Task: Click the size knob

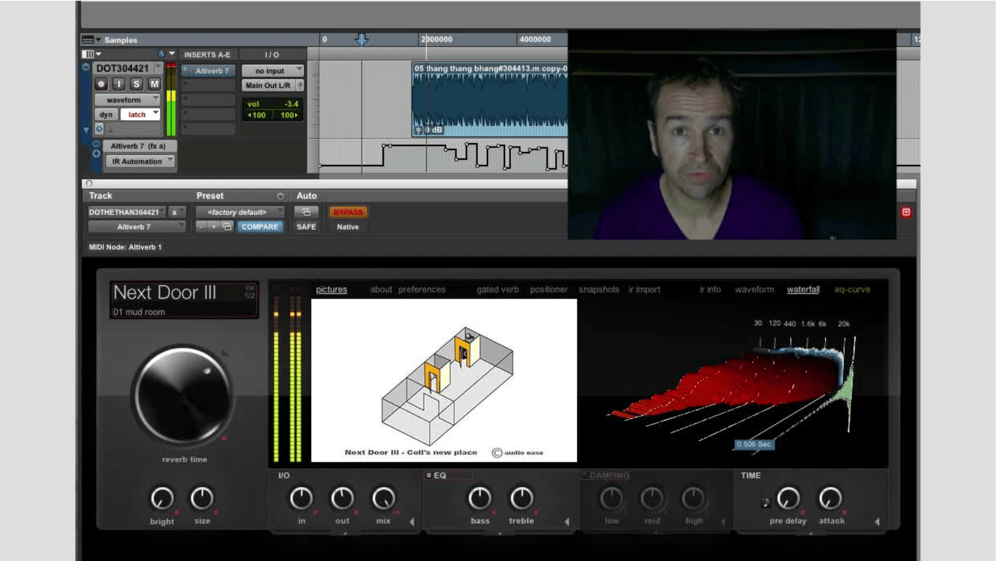Action: [x=202, y=499]
